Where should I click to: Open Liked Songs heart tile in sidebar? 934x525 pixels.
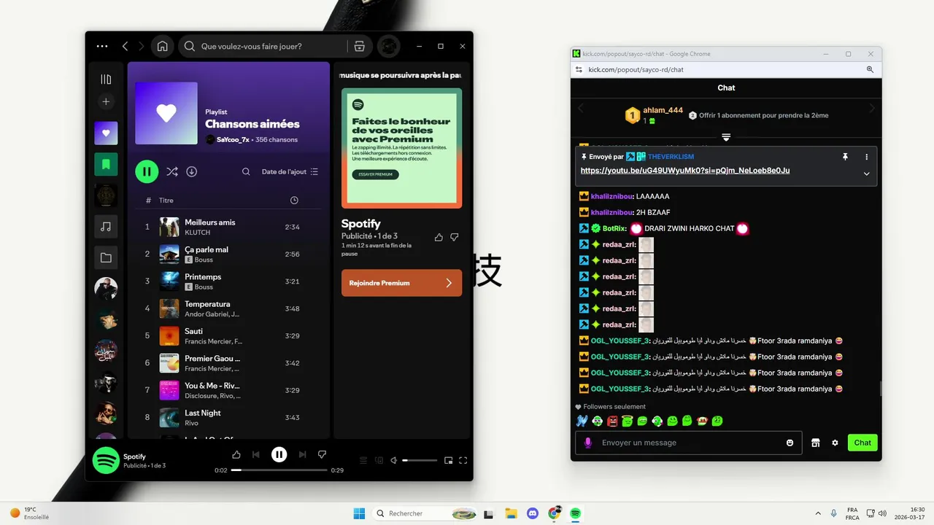click(106, 133)
